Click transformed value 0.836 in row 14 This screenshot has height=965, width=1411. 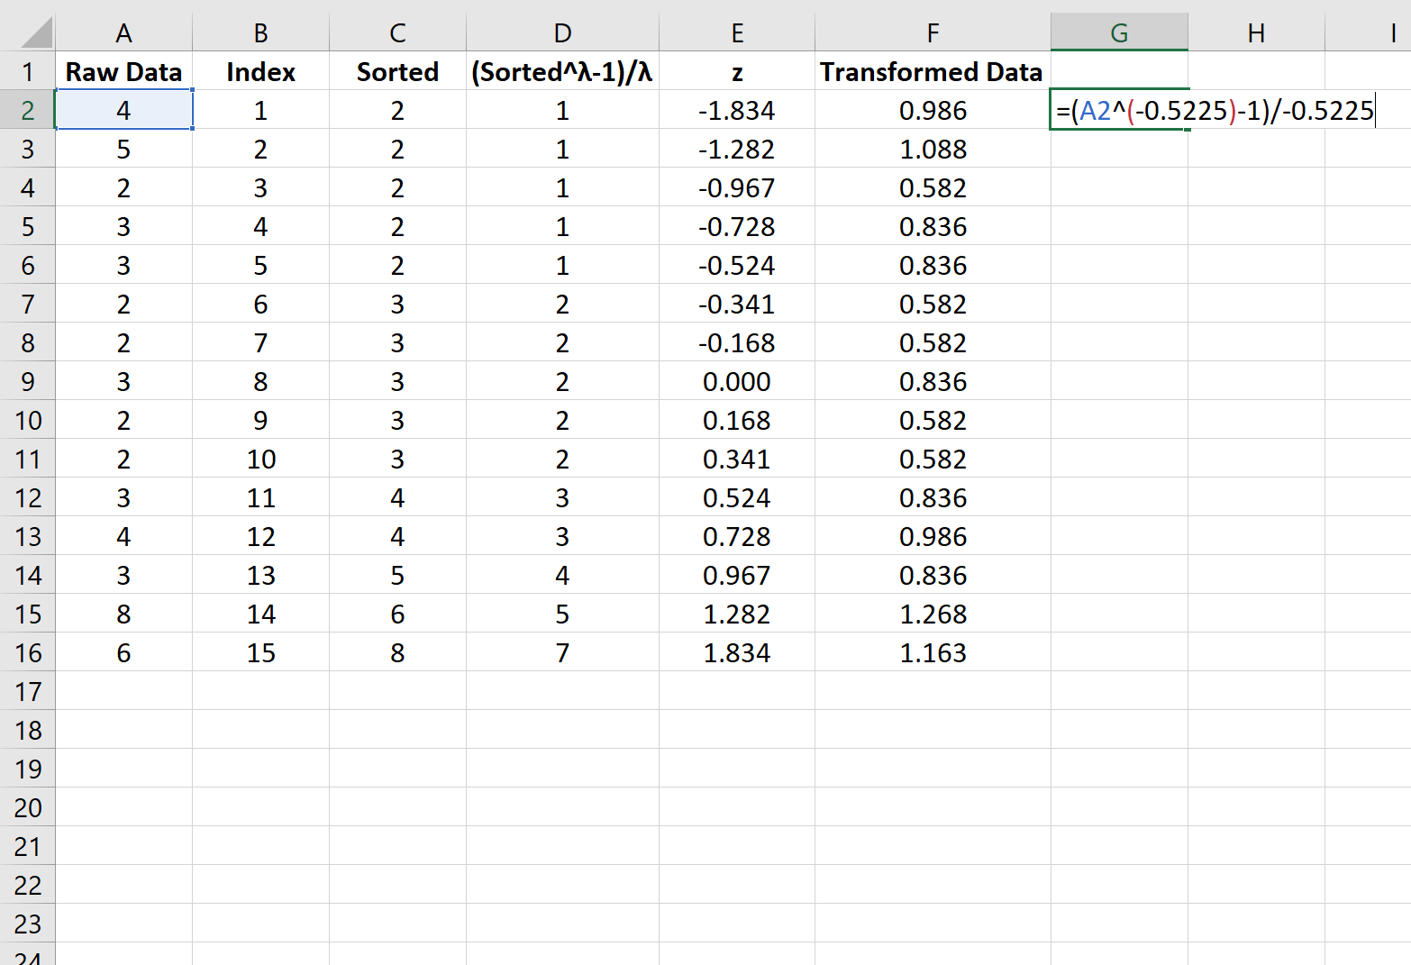tap(933, 575)
